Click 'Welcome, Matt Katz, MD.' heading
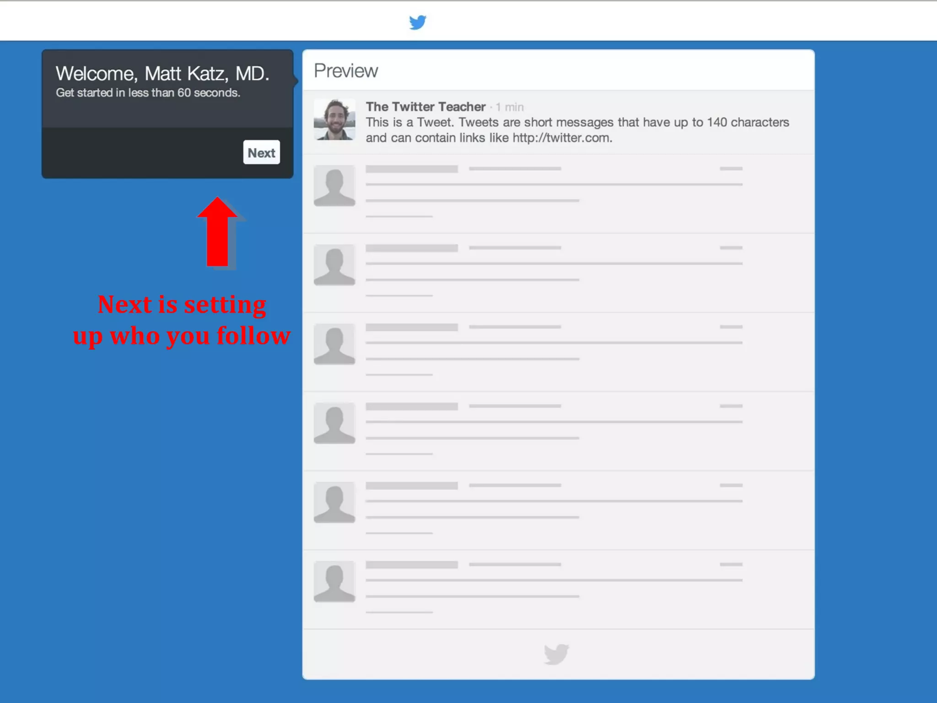Screen dimensions: 937x703 click(x=162, y=74)
